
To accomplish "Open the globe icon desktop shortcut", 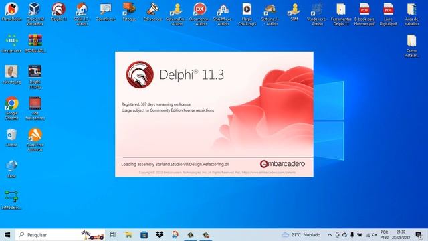I will 12,169.
